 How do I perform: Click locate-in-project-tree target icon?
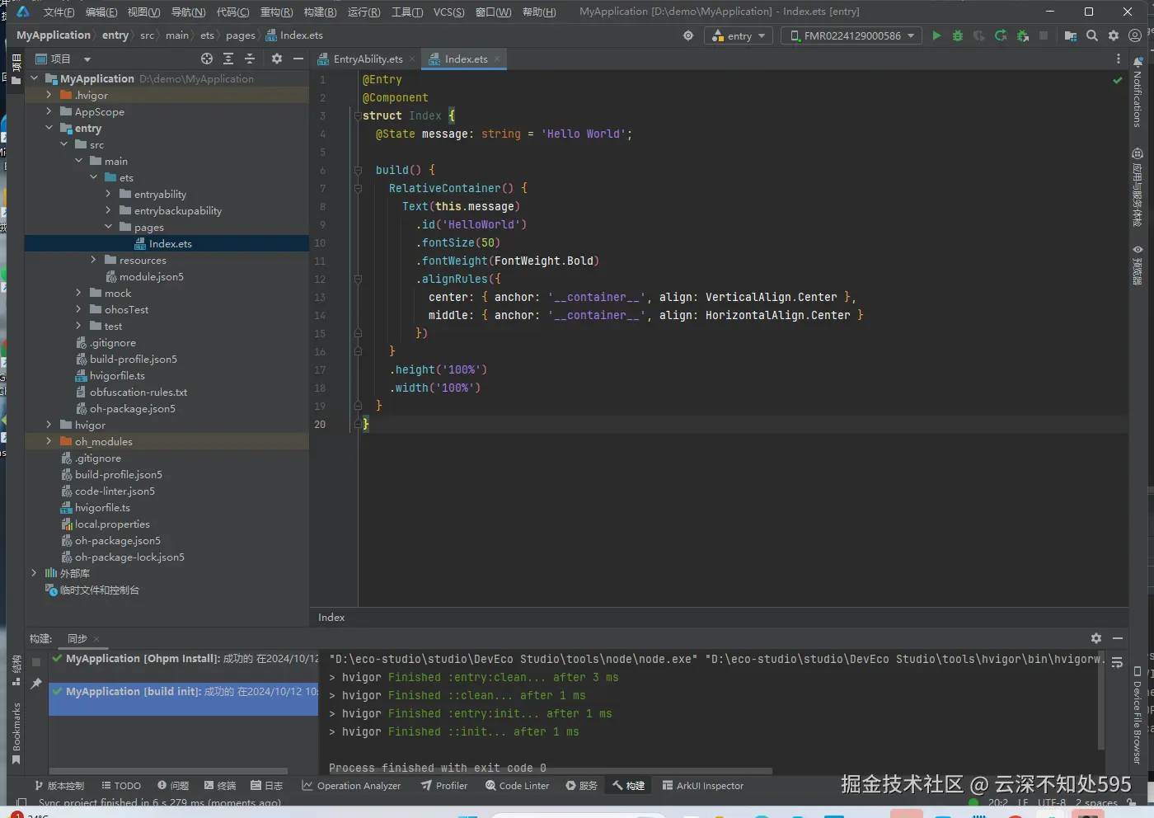click(x=207, y=59)
